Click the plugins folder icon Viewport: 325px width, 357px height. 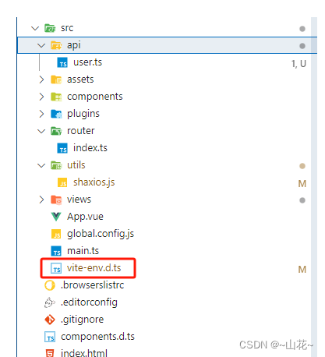pos(56,114)
